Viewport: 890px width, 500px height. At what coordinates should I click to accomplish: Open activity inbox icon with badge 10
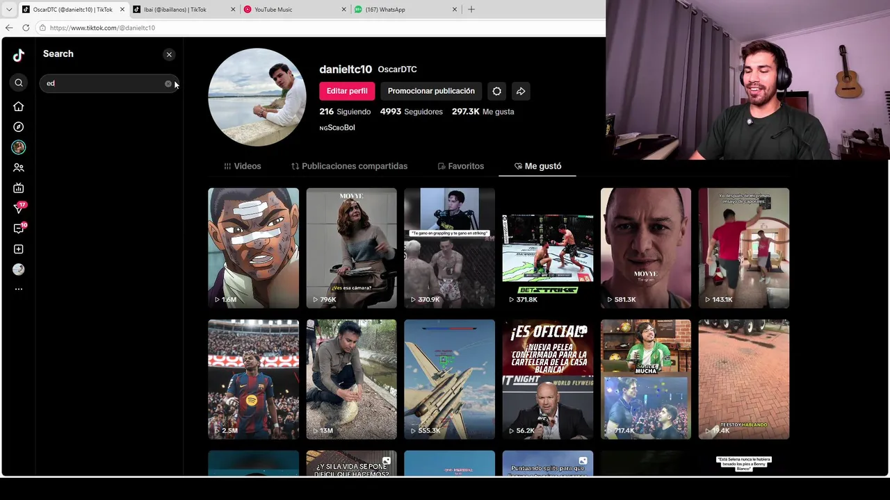19,228
